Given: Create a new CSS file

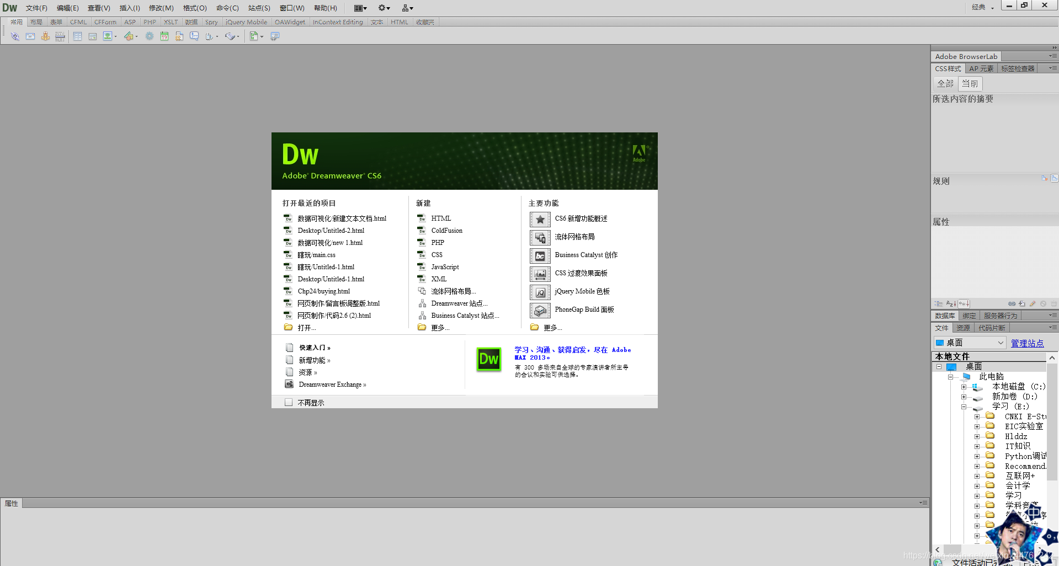Looking at the screenshot, I should (x=437, y=255).
